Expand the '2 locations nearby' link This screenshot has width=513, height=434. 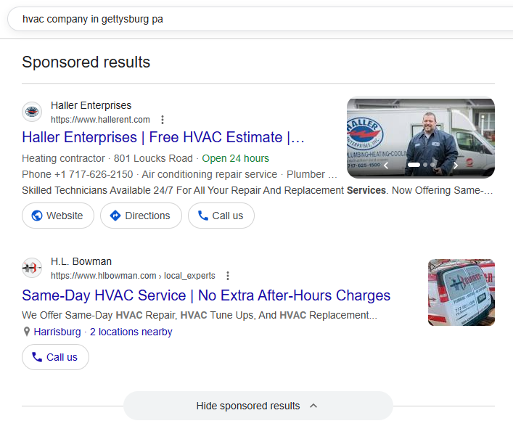pyautogui.click(x=131, y=332)
